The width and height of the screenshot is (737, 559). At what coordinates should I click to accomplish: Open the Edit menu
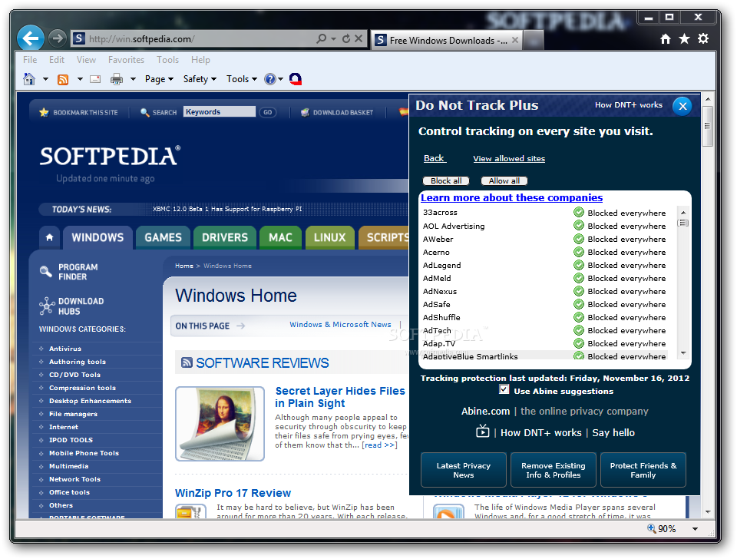56,60
